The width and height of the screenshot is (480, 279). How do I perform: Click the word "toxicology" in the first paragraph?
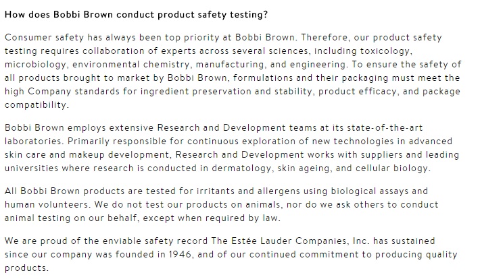(385, 51)
